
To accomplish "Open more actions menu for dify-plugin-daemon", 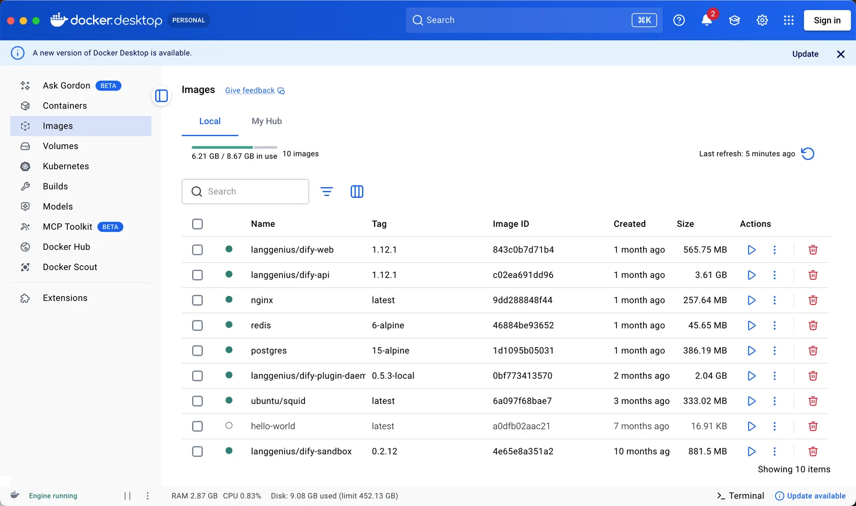I will (x=774, y=376).
